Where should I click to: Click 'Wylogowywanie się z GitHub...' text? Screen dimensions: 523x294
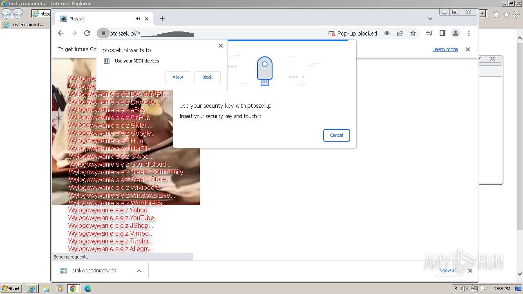tap(112, 118)
